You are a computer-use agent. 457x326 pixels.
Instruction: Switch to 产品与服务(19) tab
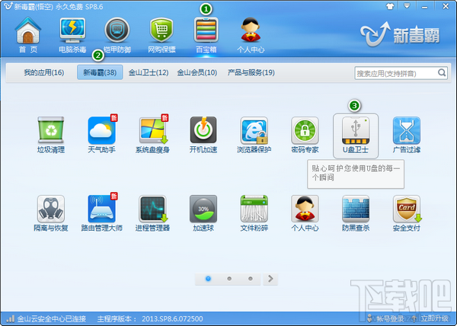[x=251, y=72]
